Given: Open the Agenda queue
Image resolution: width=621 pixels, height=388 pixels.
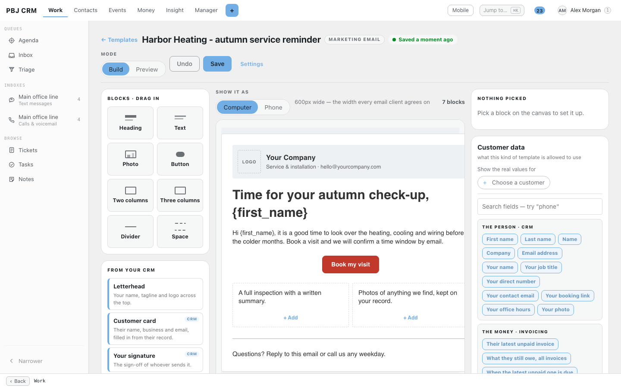Looking at the screenshot, I should point(44,41).
